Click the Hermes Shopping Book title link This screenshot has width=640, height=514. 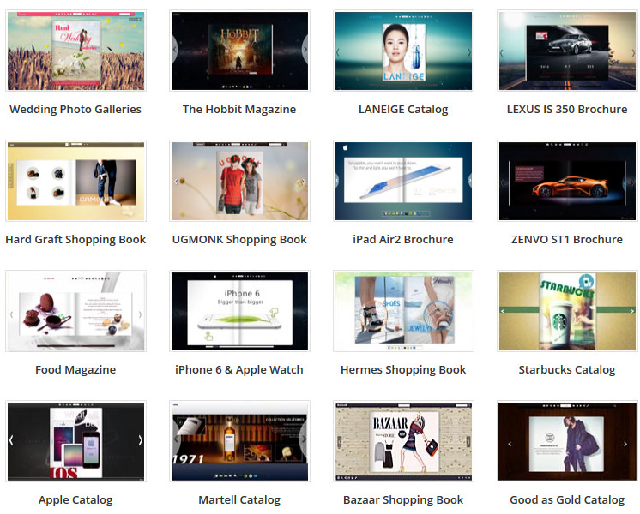click(x=403, y=370)
